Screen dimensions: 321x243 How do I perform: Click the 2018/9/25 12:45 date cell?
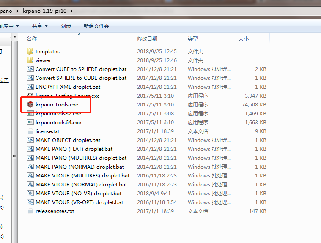pos(157,51)
